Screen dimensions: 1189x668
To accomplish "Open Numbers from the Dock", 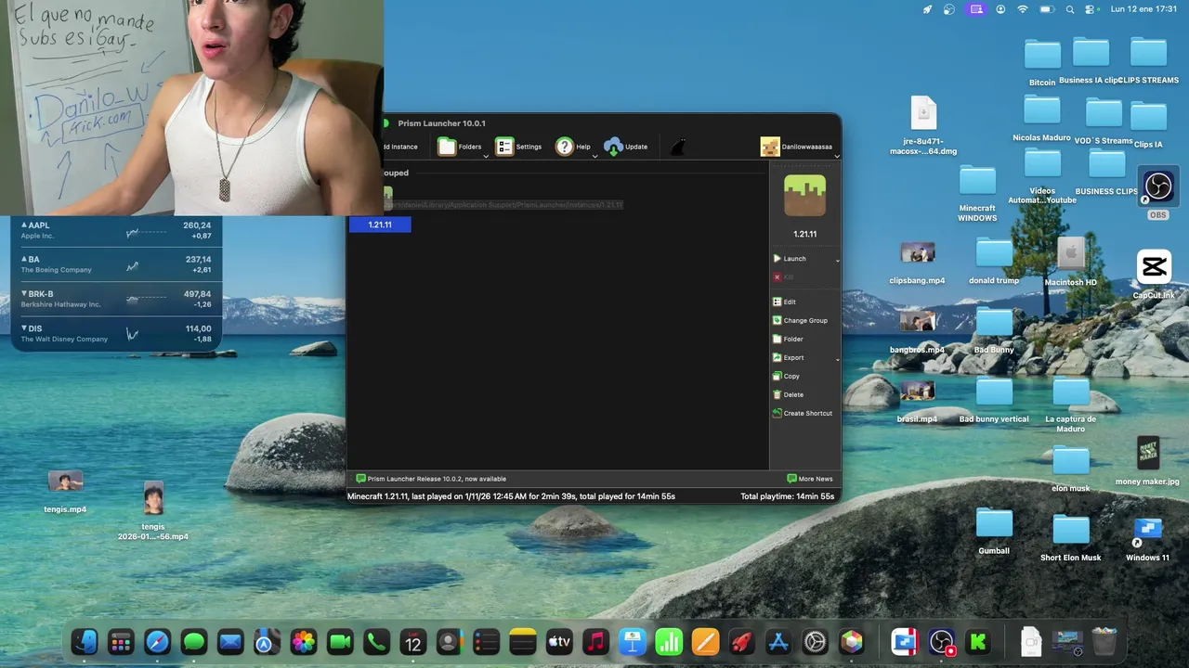I will [x=669, y=642].
